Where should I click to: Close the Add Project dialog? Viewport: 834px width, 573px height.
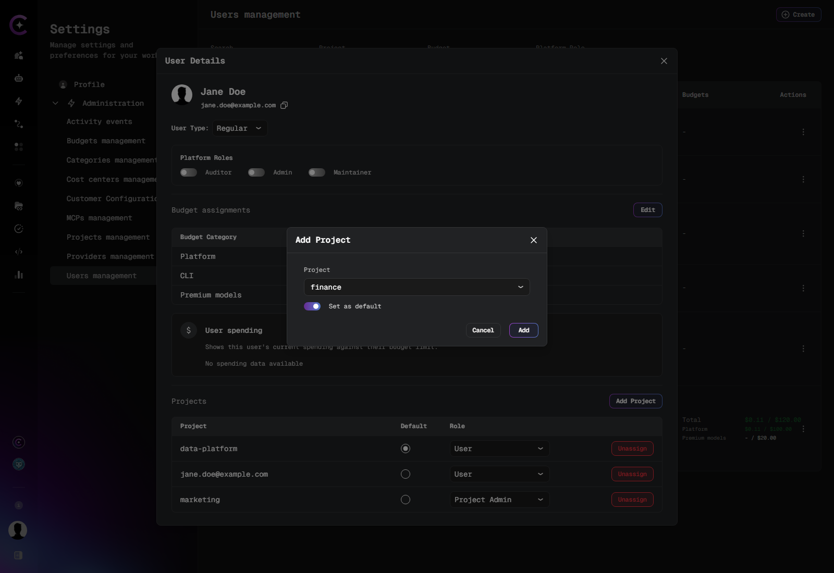pos(534,240)
